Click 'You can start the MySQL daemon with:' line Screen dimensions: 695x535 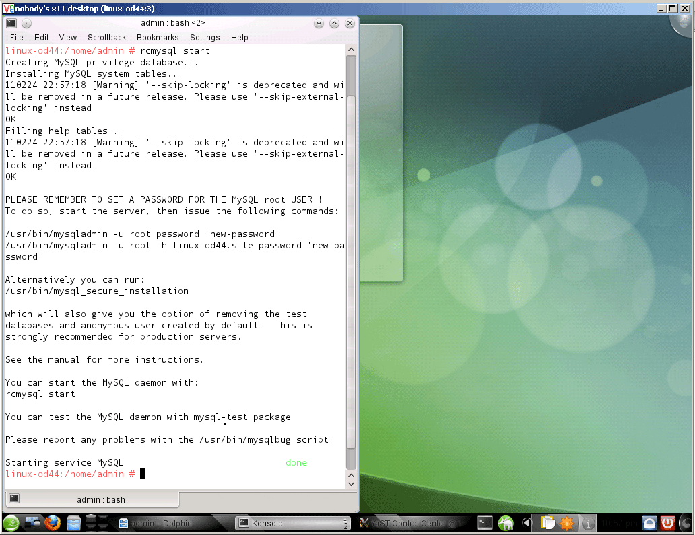[x=102, y=383]
